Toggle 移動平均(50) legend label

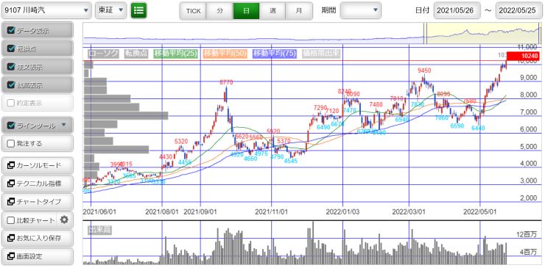point(225,54)
